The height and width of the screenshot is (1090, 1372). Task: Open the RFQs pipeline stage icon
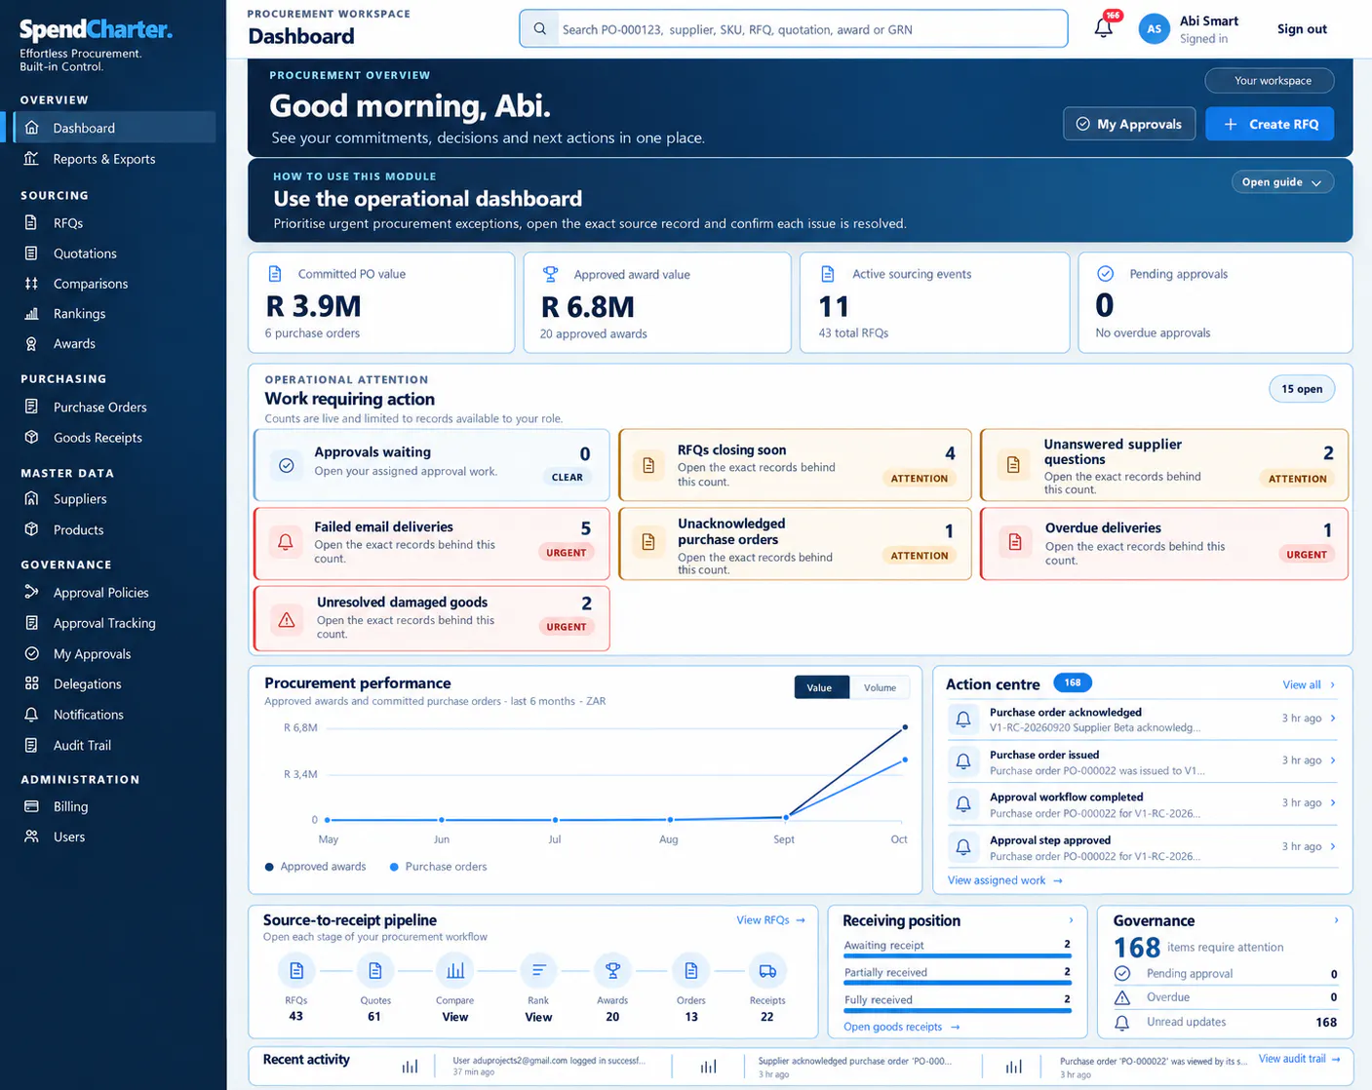click(296, 971)
